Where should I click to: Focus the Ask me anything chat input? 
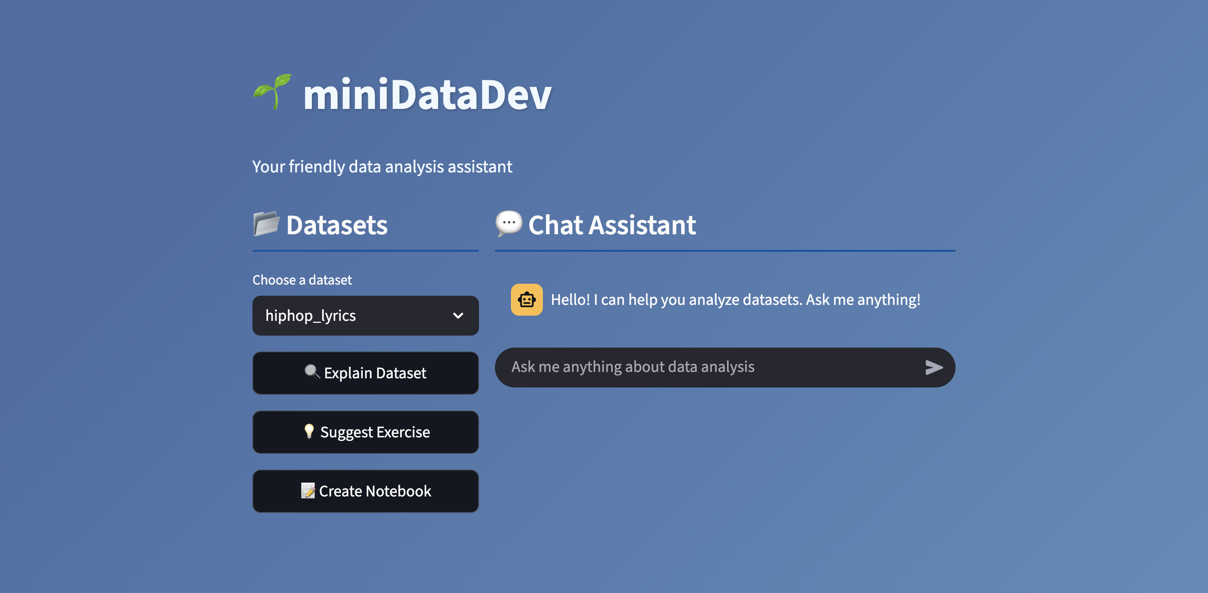pos(703,367)
